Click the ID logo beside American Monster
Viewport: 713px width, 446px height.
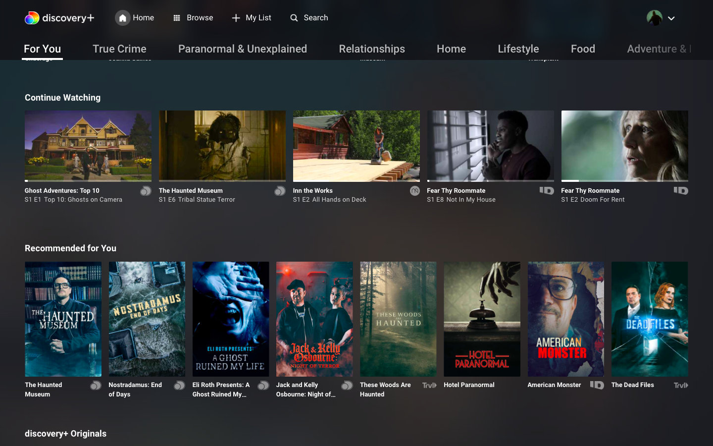tap(597, 385)
